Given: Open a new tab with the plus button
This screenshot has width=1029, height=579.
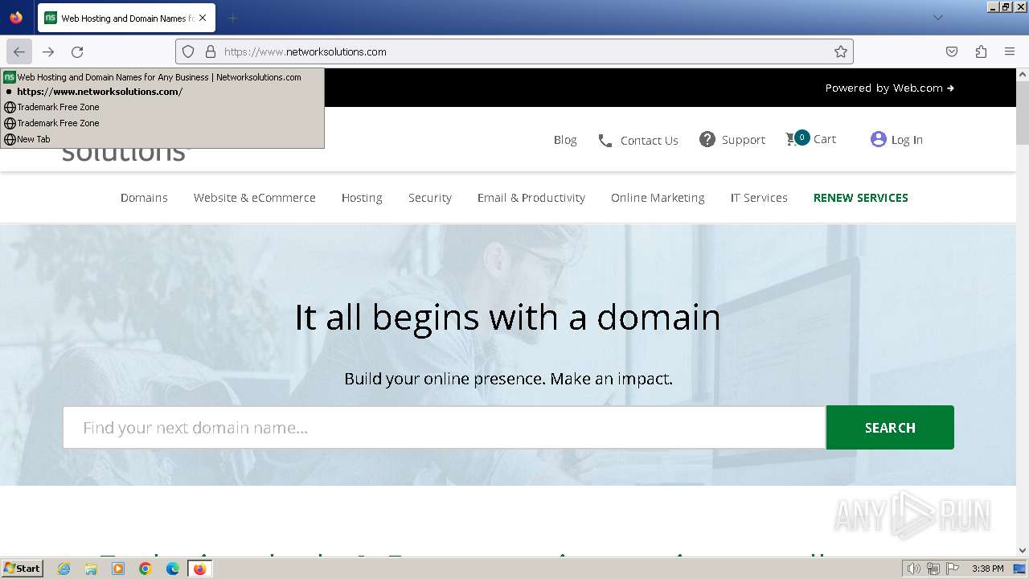Looking at the screenshot, I should tap(232, 18).
